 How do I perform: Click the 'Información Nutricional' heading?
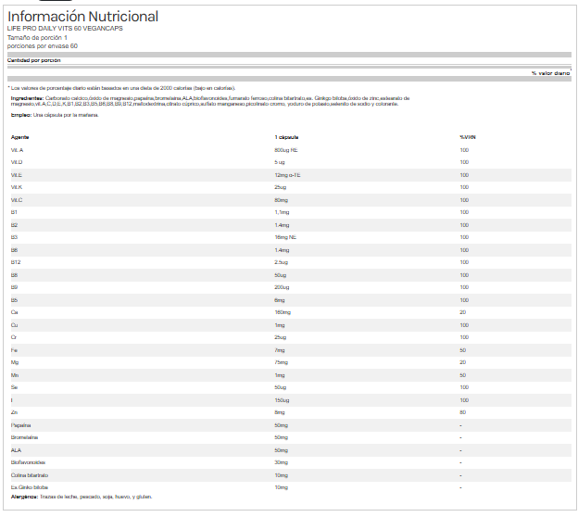pyautogui.click(x=82, y=17)
